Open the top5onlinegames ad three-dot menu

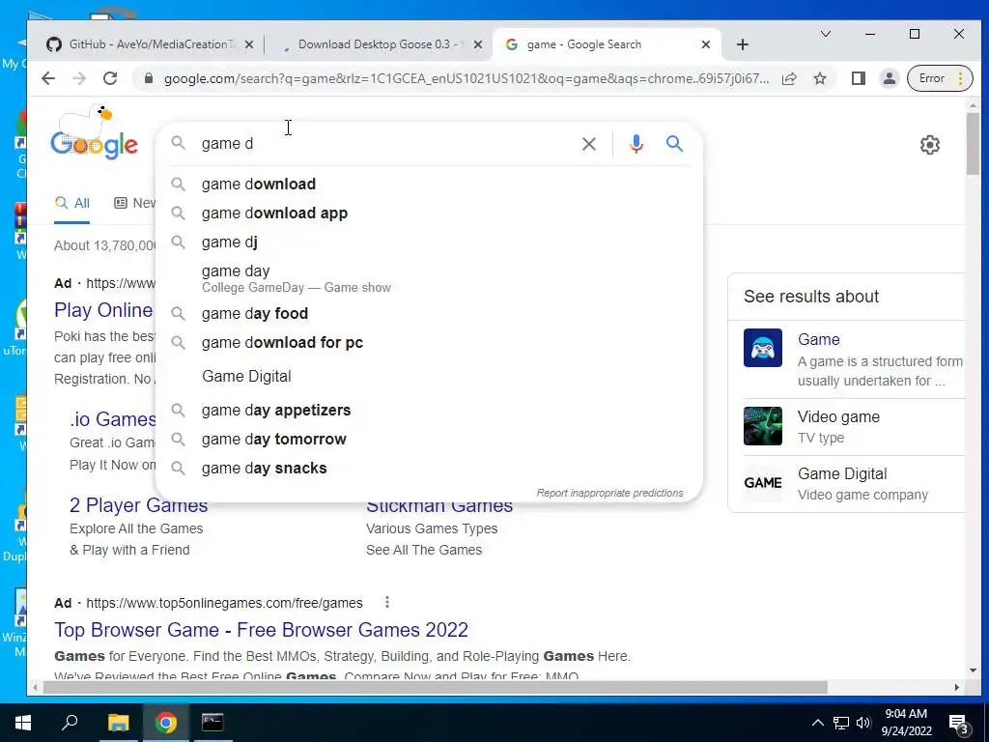(387, 603)
